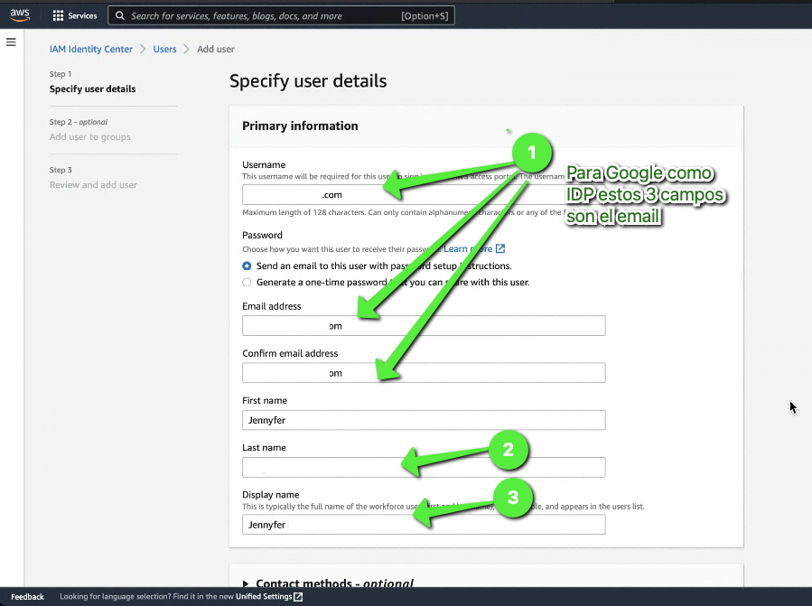Click into the Email address field
Screen dimensions: 812x606
pos(424,326)
